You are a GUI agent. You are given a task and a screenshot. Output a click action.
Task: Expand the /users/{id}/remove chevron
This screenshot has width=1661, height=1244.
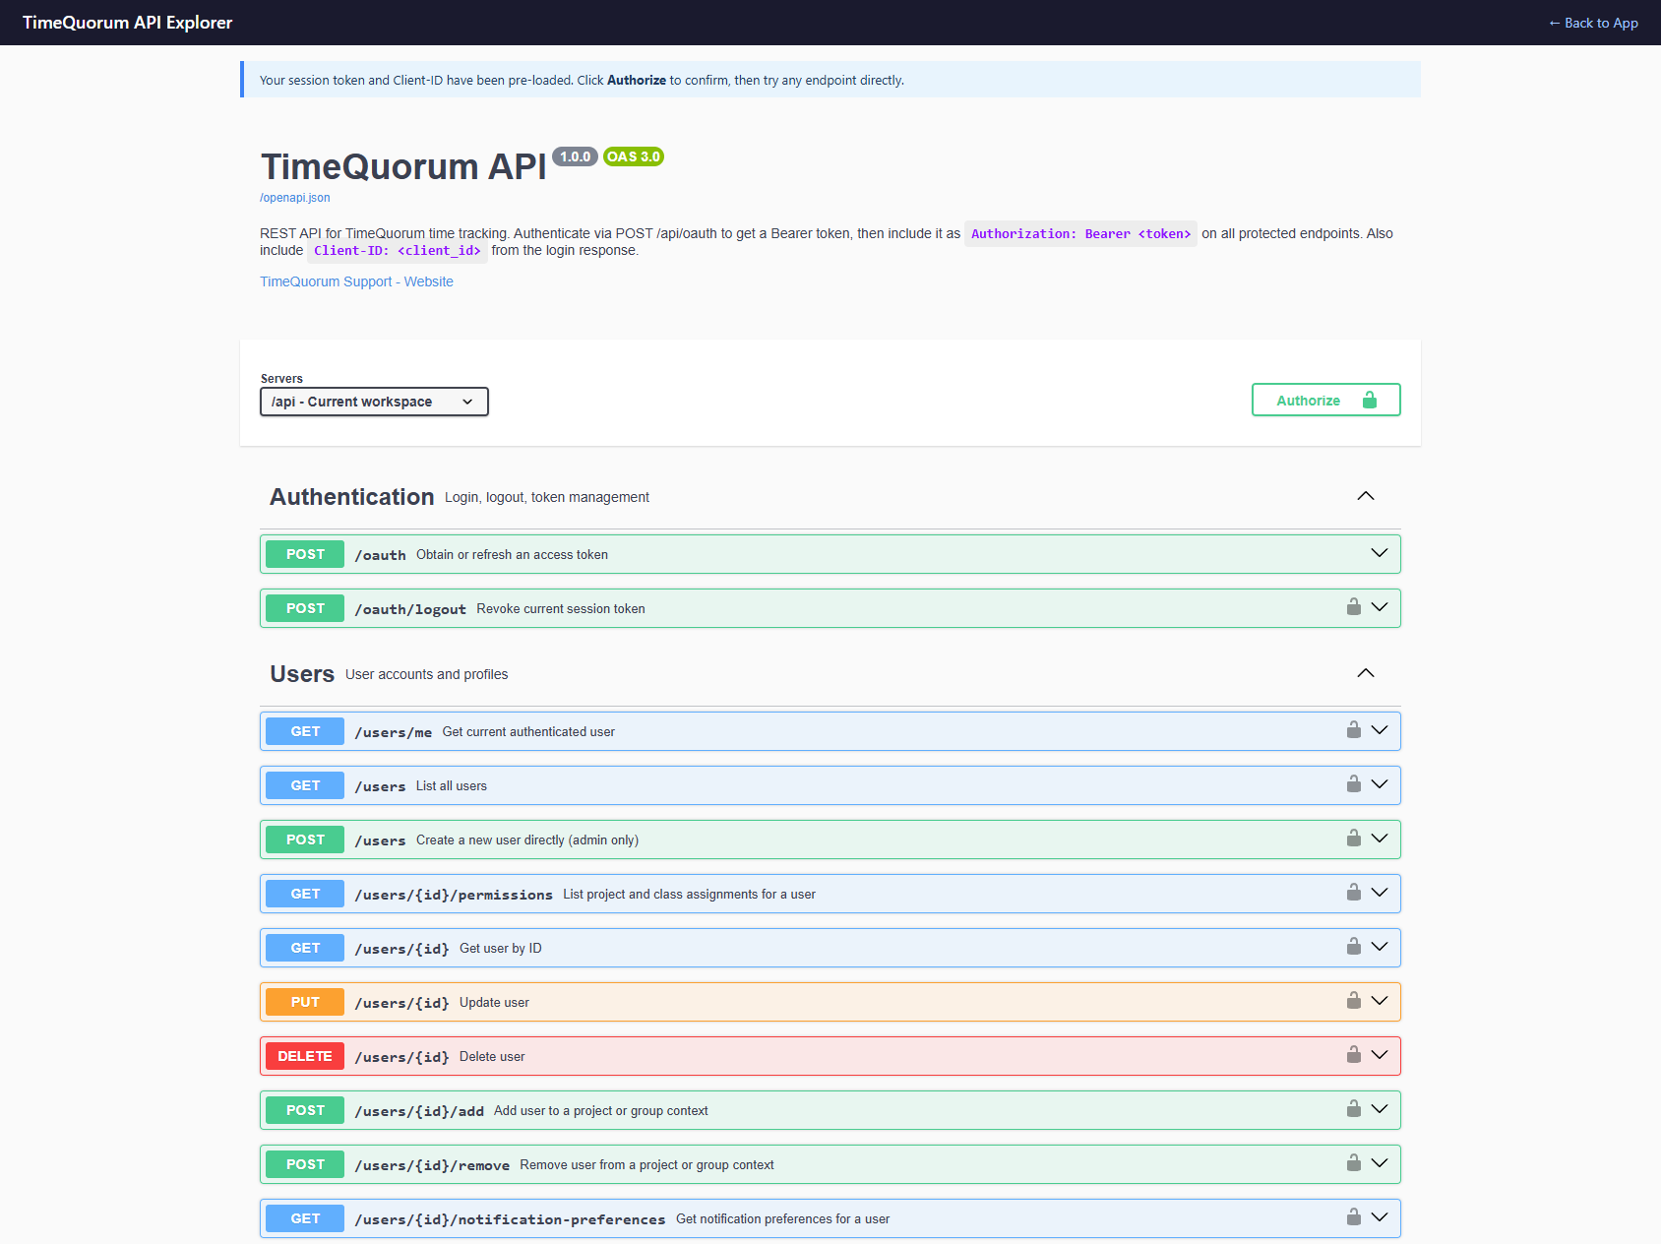[x=1380, y=1163]
